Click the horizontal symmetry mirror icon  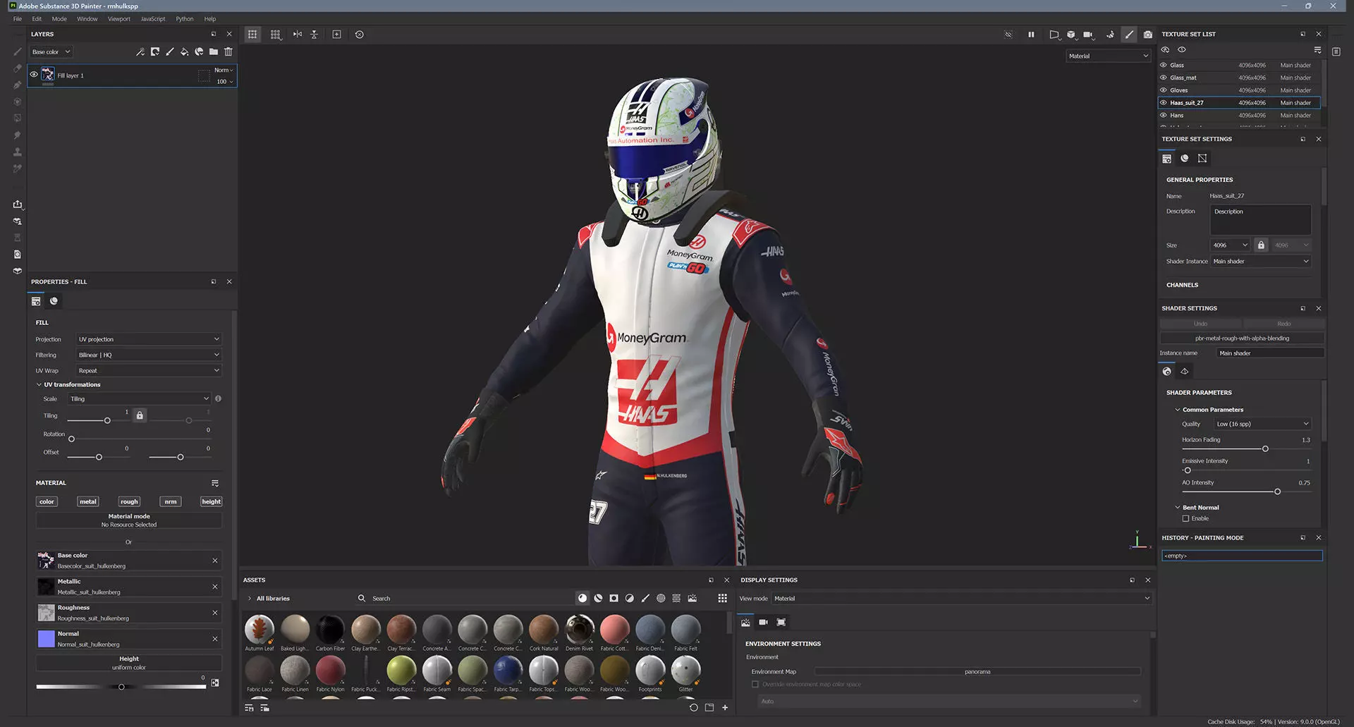(x=298, y=34)
